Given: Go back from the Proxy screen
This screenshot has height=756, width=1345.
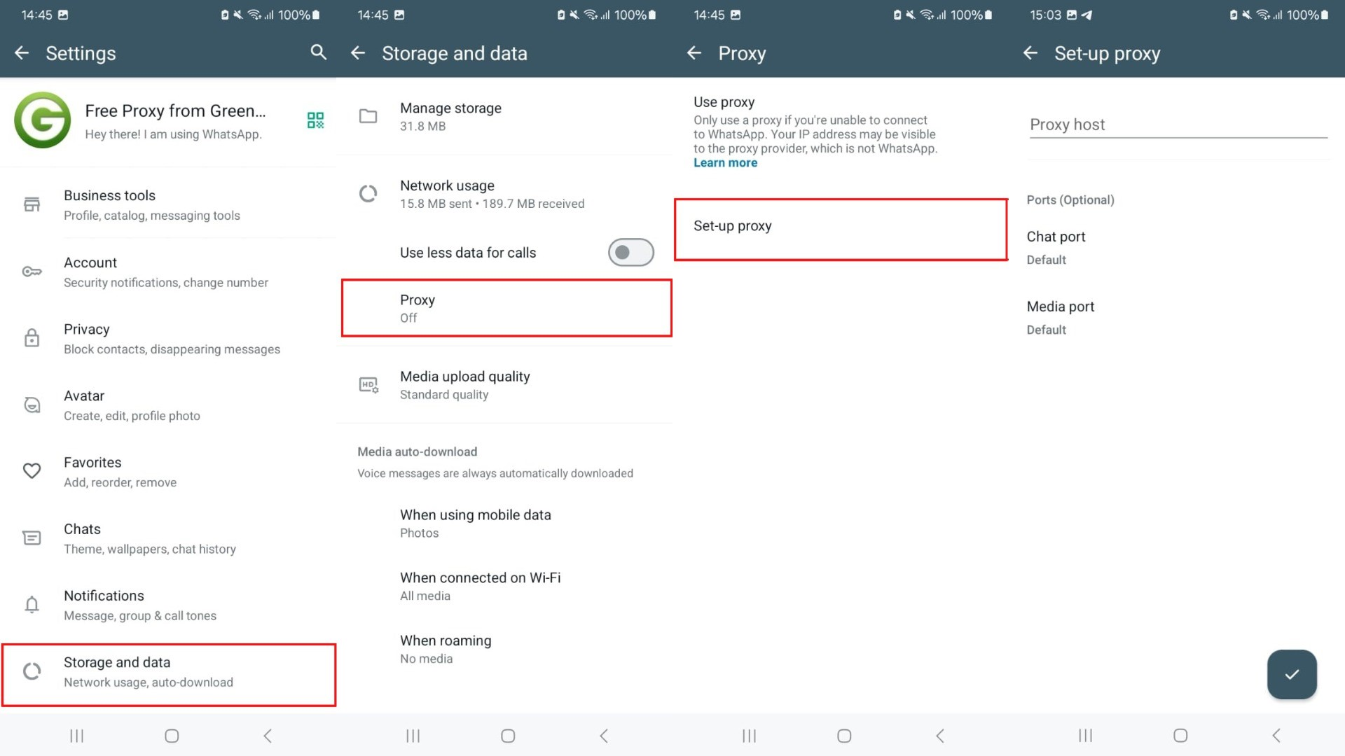Looking at the screenshot, I should coord(694,53).
